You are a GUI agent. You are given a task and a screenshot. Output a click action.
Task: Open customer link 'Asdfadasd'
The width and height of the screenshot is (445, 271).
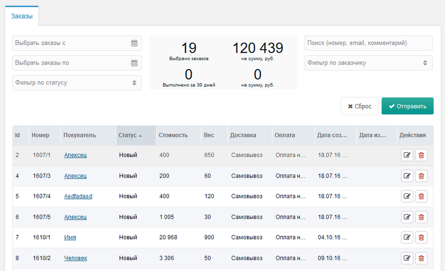(78, 196)
